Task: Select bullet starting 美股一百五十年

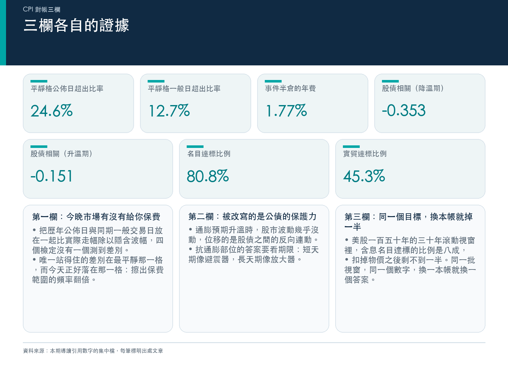Action: pyautogui.click(x=410, y=245)
